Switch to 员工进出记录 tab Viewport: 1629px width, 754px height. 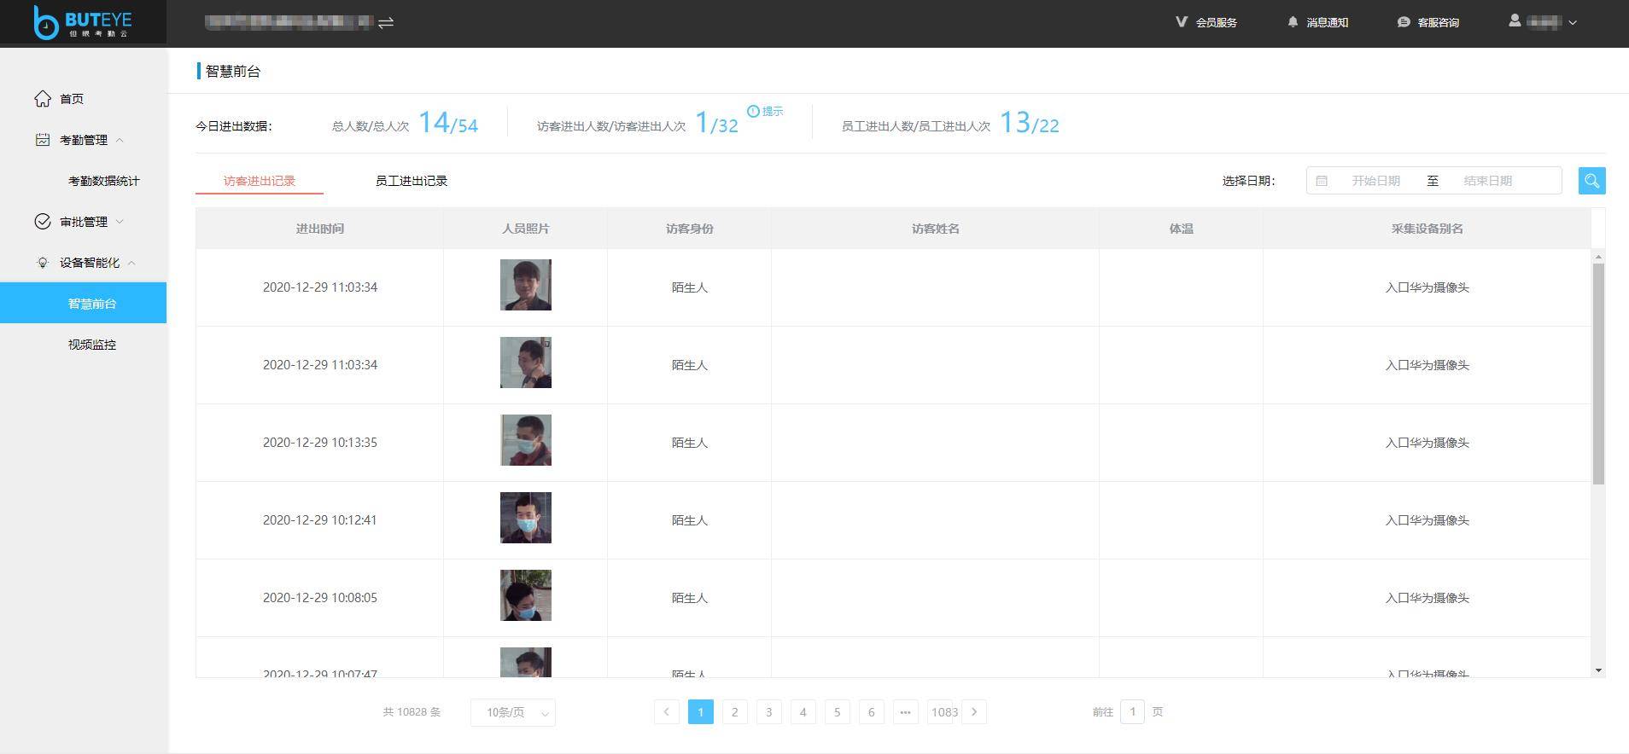412,181
